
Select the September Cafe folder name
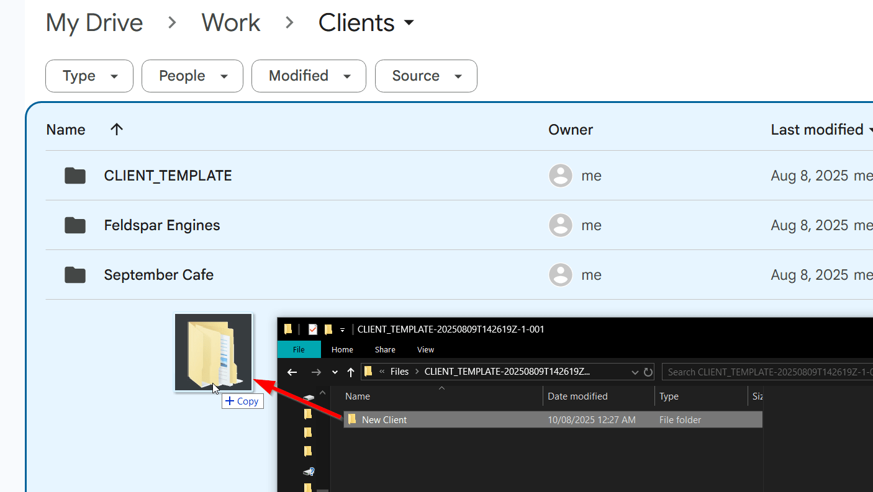159,275
